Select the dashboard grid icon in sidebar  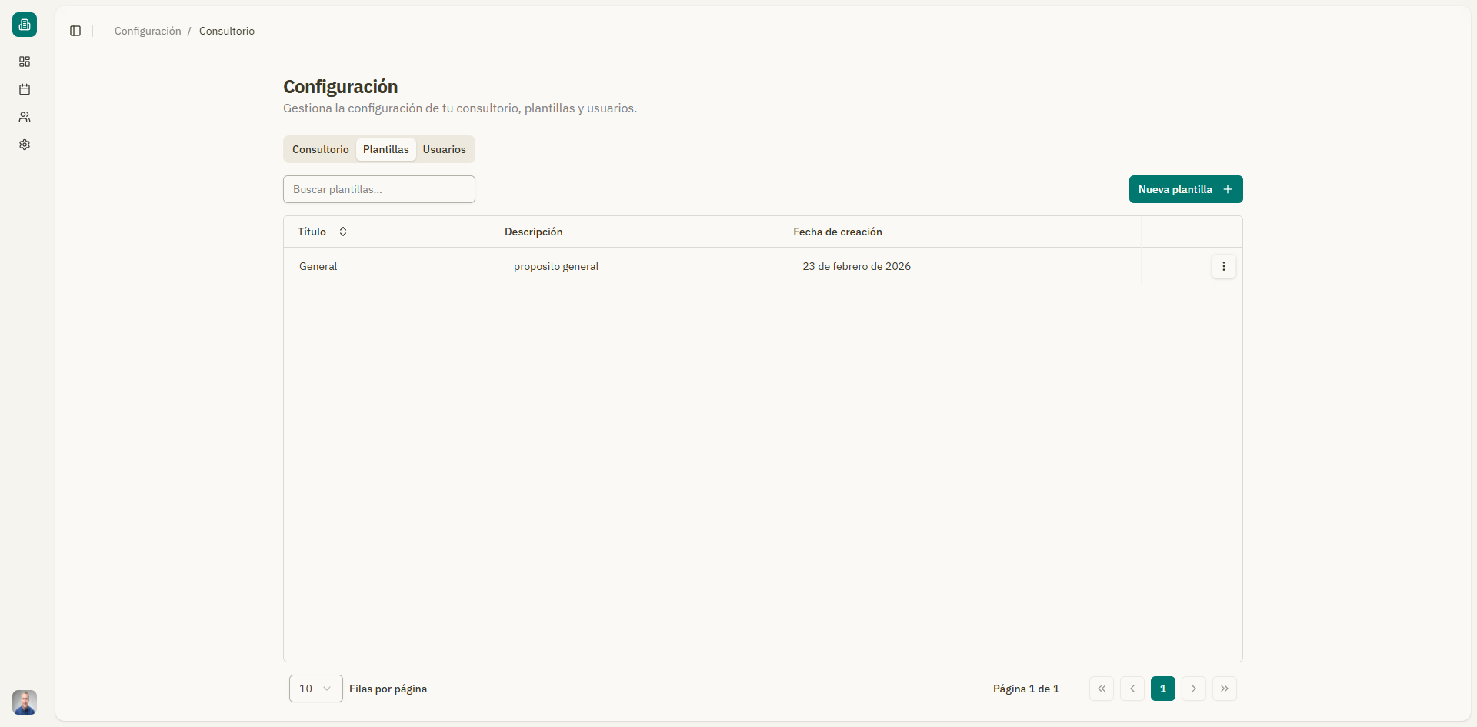(x=24, y=62)
